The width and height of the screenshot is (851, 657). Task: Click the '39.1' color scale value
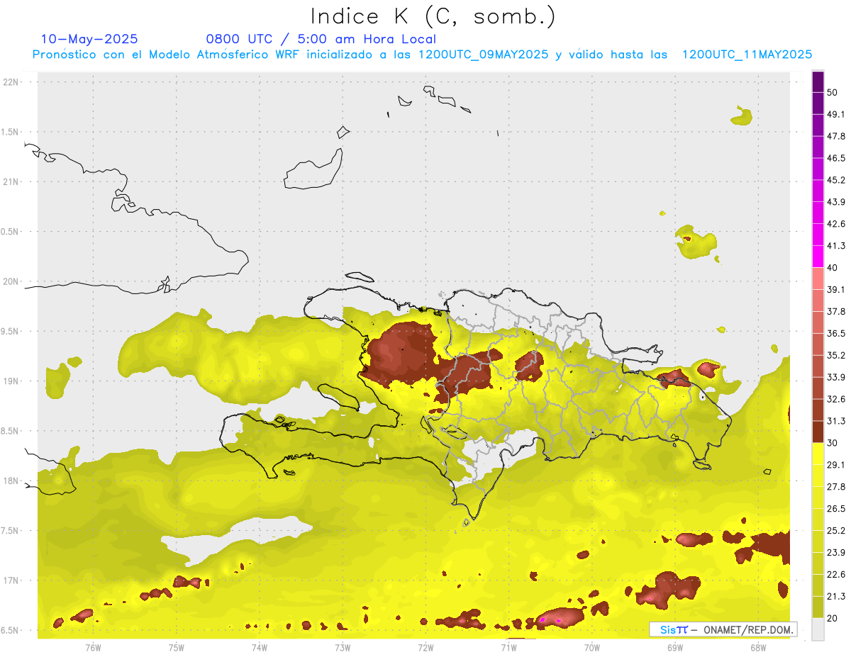tap(836, 290)
